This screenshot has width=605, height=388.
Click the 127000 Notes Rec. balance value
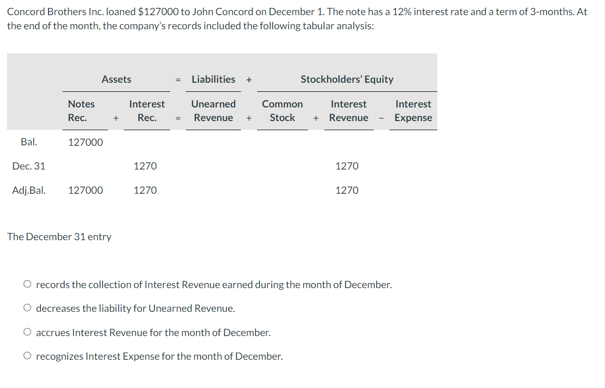click(85, 142)
